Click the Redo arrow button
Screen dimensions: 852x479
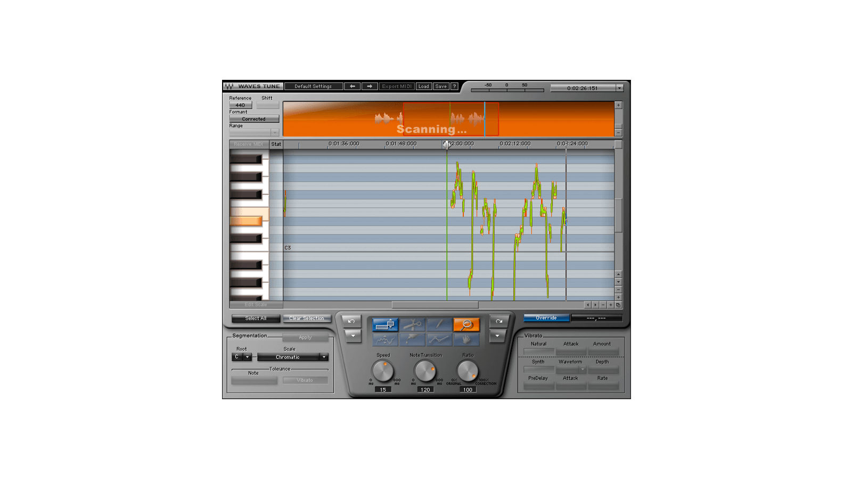coord(499,321)
